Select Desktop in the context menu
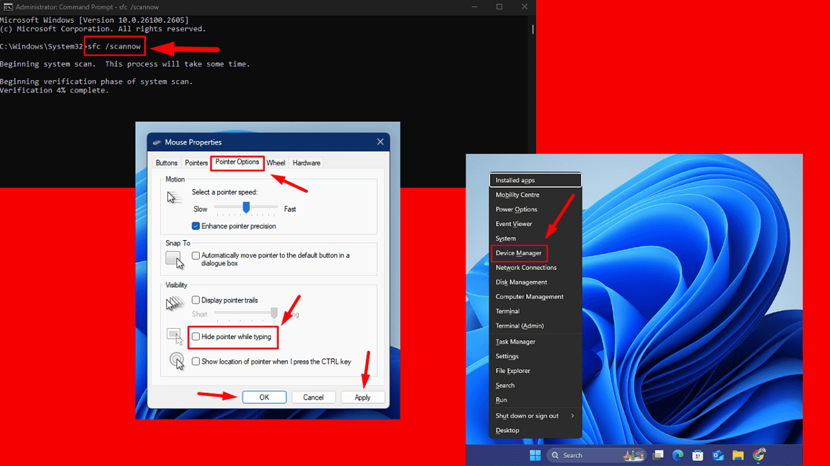This screenshot has height=466, width=830. point(535,430)
